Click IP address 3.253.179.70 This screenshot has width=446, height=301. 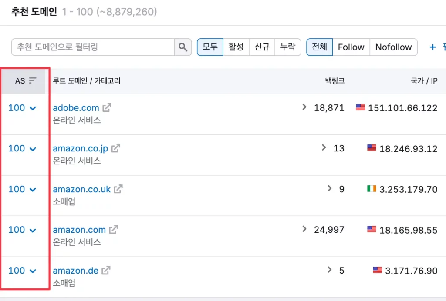(409, 189)
